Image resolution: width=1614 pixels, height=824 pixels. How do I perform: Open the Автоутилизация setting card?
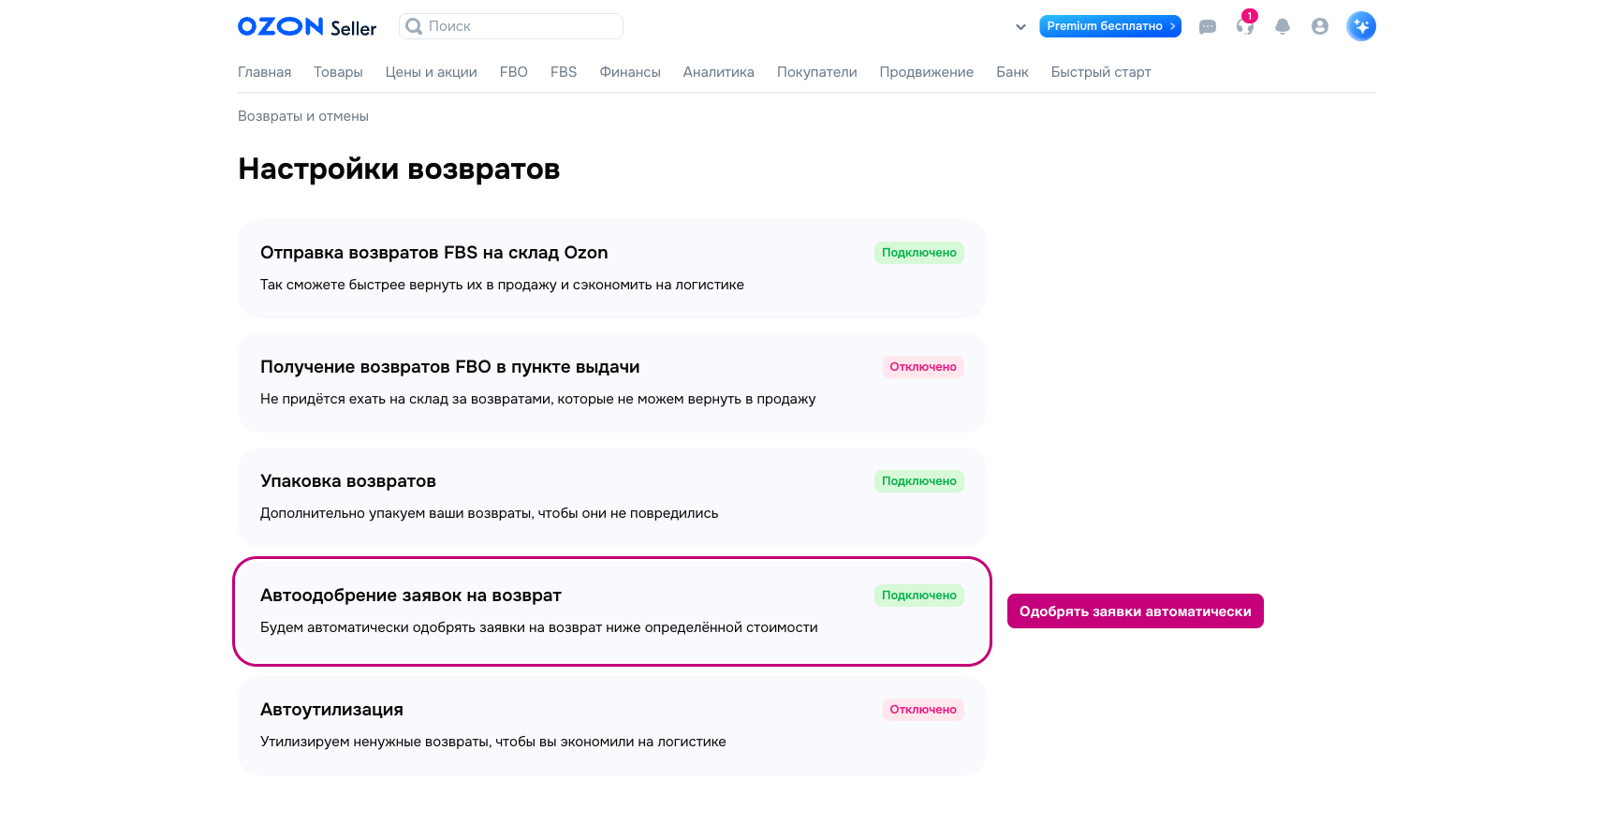pyautogui.click(x=612, y=726)
